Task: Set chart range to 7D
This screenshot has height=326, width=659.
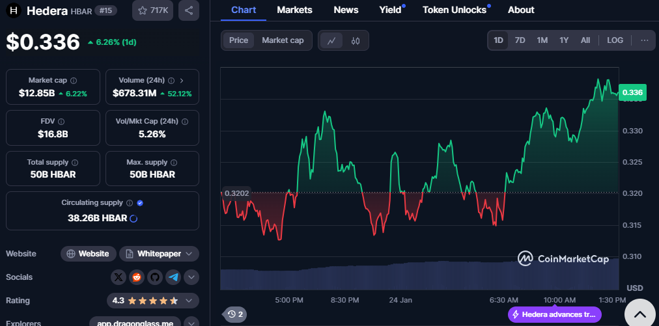Action: click(520, 40)
